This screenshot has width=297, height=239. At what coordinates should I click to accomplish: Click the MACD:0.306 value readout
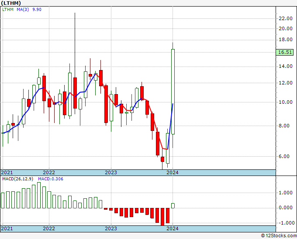point(51,179)
